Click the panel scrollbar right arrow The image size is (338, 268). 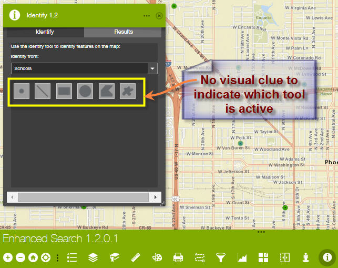tap(155, 197)
